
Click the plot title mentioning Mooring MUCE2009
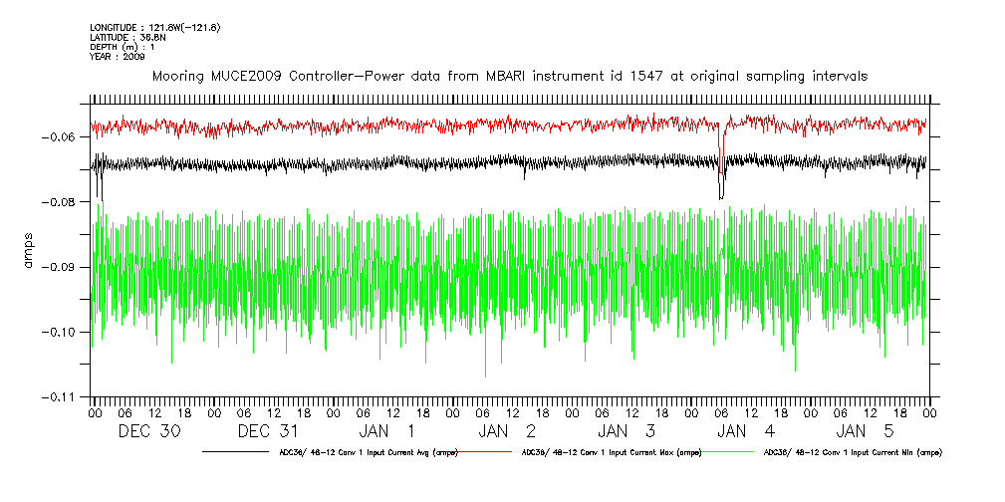click(509, 76)
